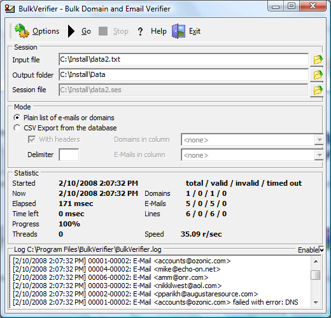Screen dimensions: 331x318
Task: Click the Time left value 0 msec
Action: pyautogui.click(x=71, y=214)
